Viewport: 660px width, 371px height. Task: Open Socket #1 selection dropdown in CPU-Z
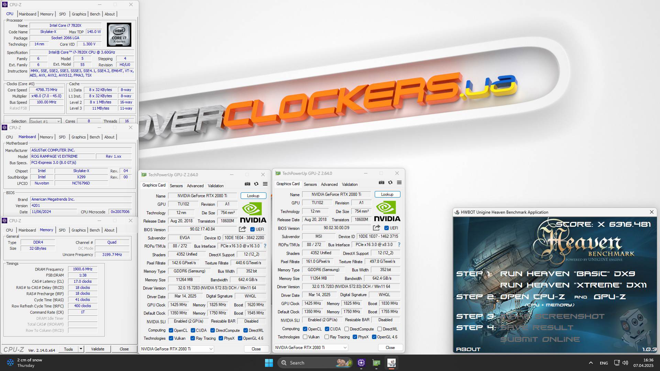(45, 121)
